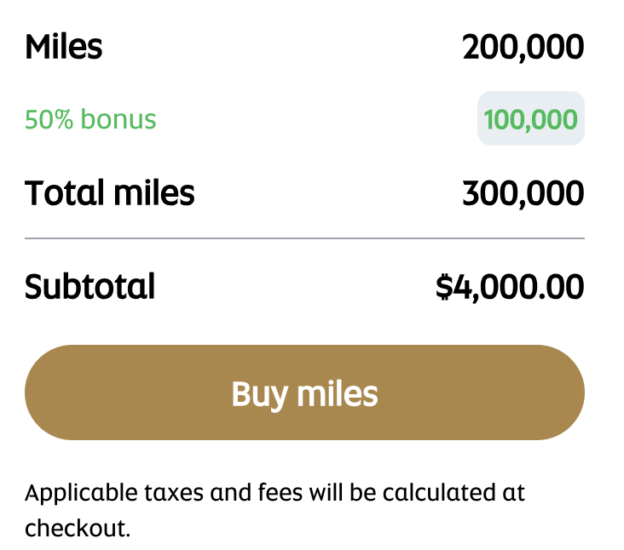Click the applicable taxes and fees note
This screenshot has height=550, width=624.
274,493
